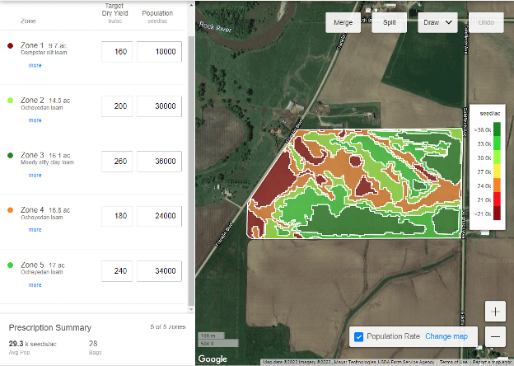
Task: Zoom out with the map minus icon
Action: (x=495, y=336)
